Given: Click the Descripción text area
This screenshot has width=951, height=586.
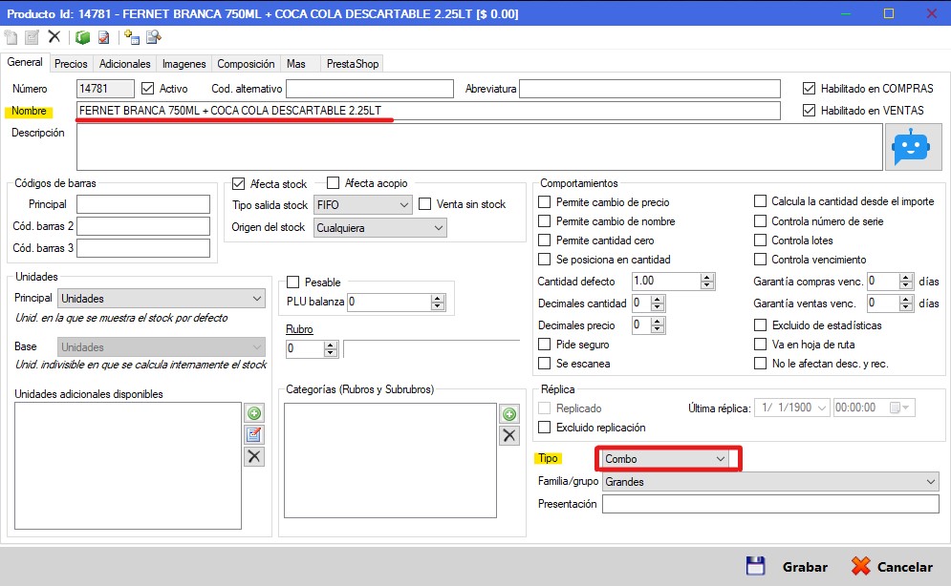Looking at the screenshot, I should 479,147.
